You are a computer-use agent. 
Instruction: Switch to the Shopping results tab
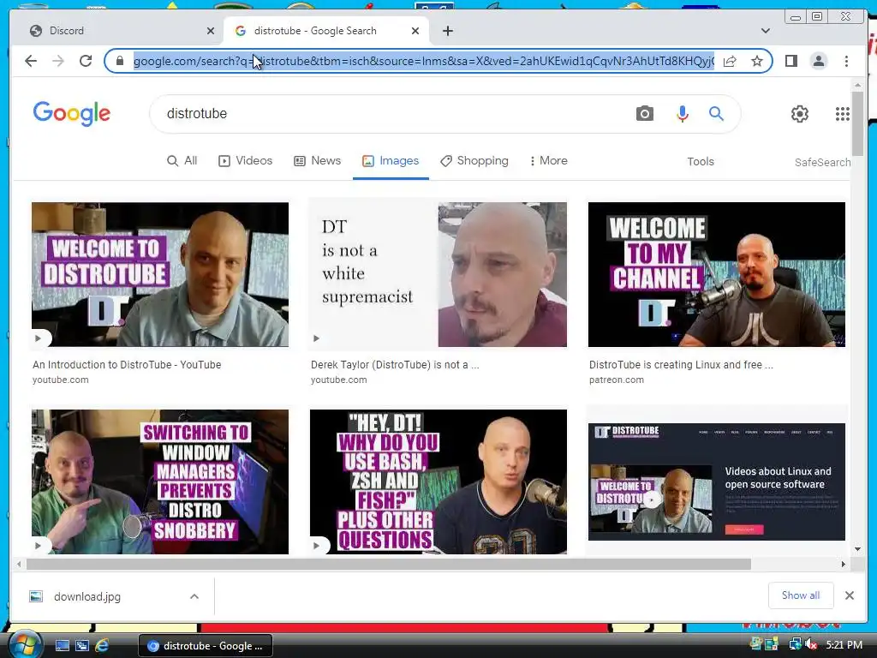(474, 160)
